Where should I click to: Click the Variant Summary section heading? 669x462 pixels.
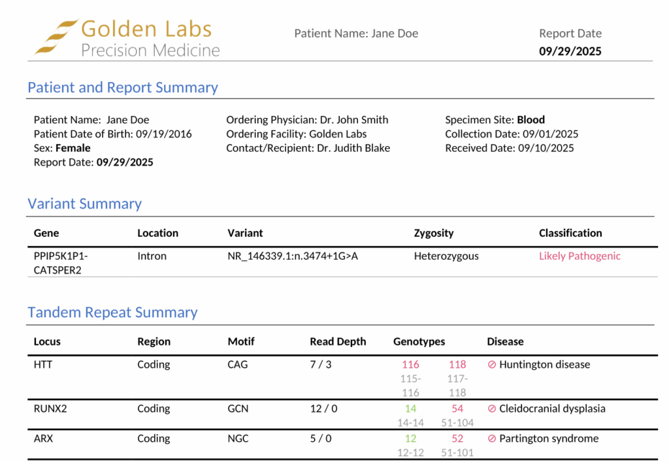pos(84,204)
